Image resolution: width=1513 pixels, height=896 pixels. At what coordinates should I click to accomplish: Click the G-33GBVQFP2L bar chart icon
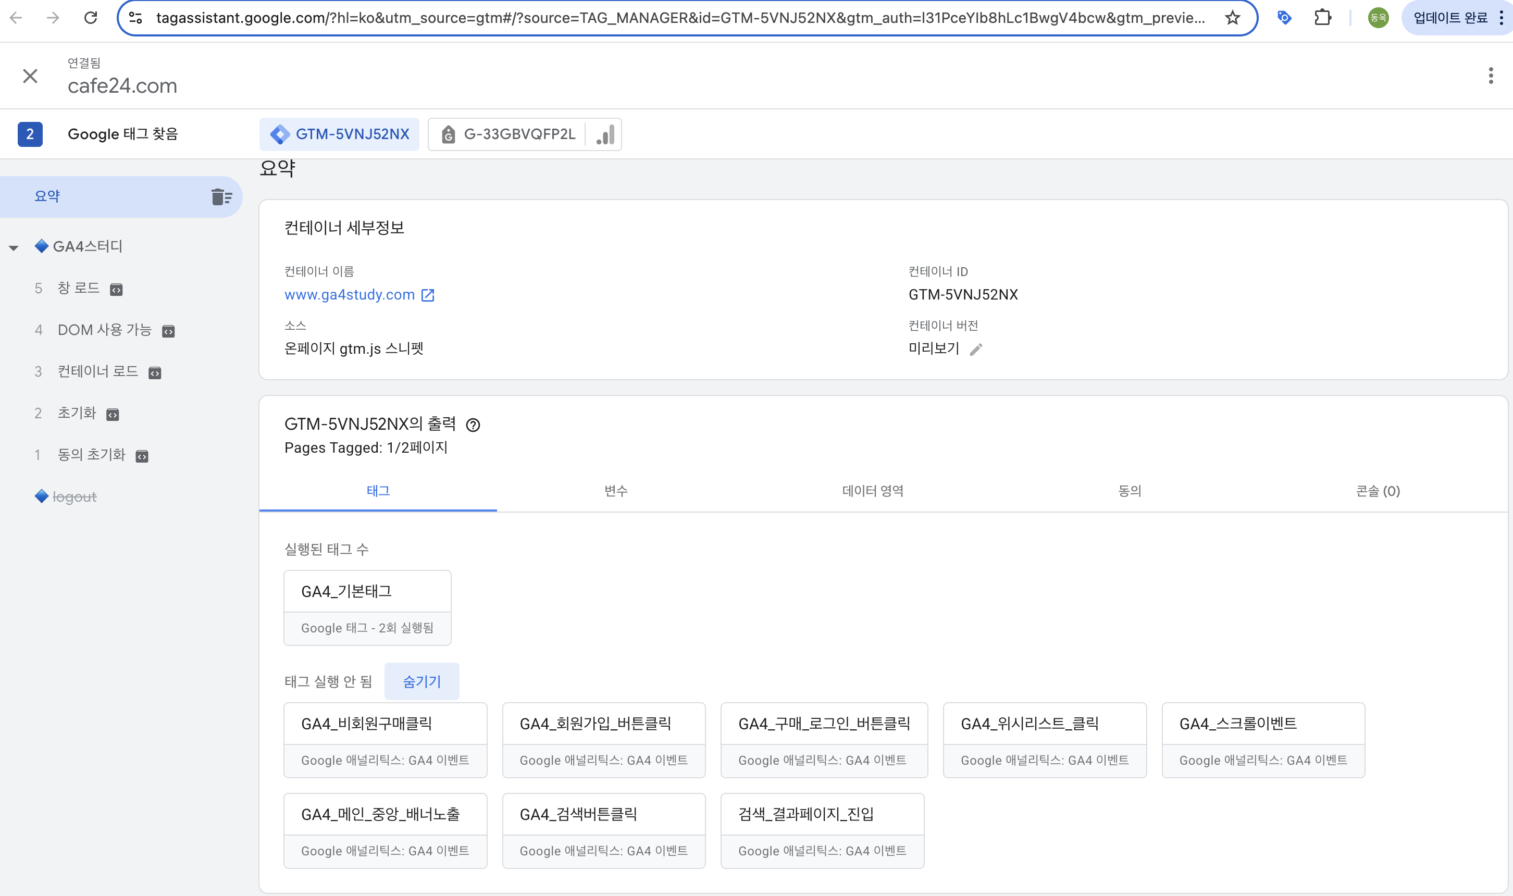(605, 134)
